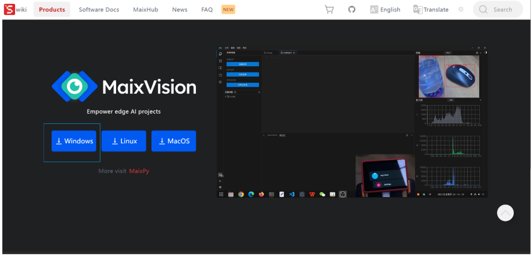Go to Software Docs

point(99,10)
